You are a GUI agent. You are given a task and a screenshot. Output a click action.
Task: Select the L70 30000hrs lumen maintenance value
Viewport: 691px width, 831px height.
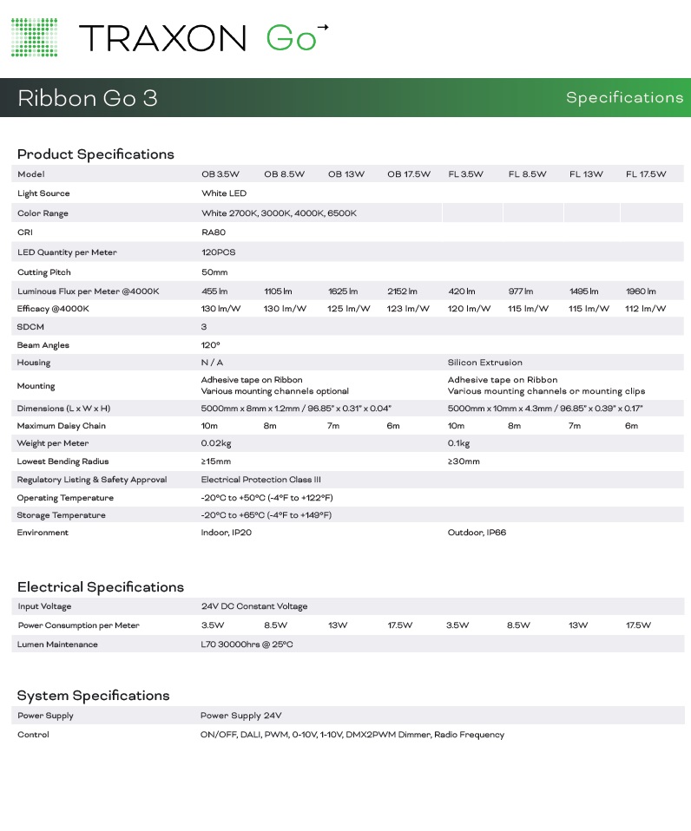[x=247, y=645]
